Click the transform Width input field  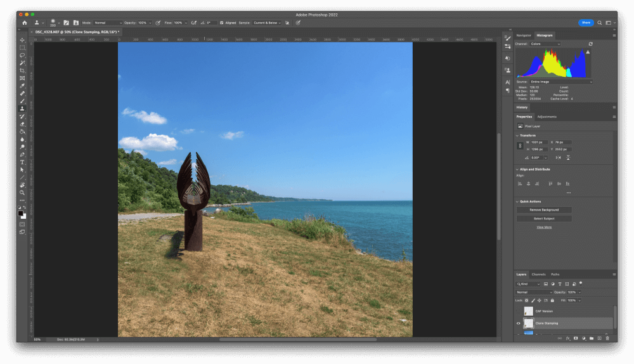click(539, 142)
